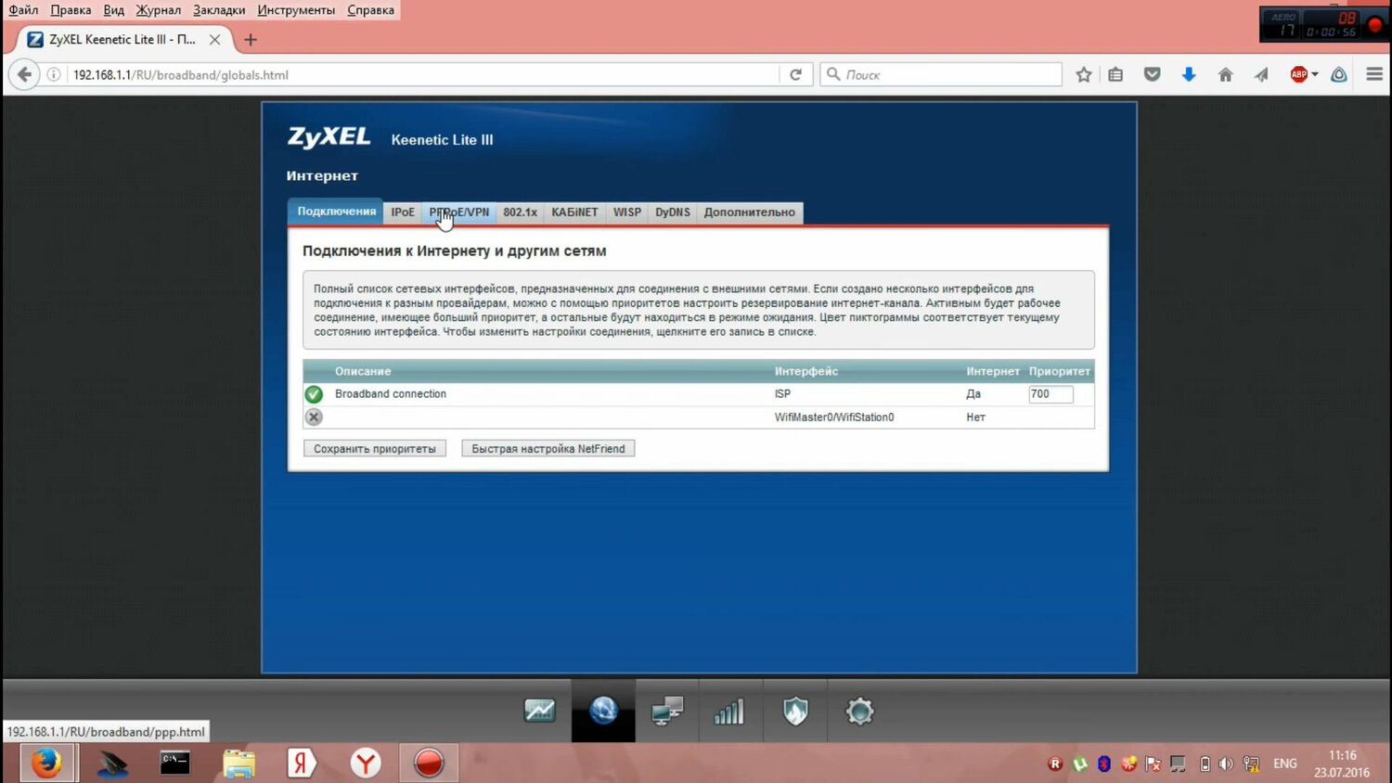1392x783 pixels.
Task: Click the Bluetooth tray icon
Action: 1104,764
